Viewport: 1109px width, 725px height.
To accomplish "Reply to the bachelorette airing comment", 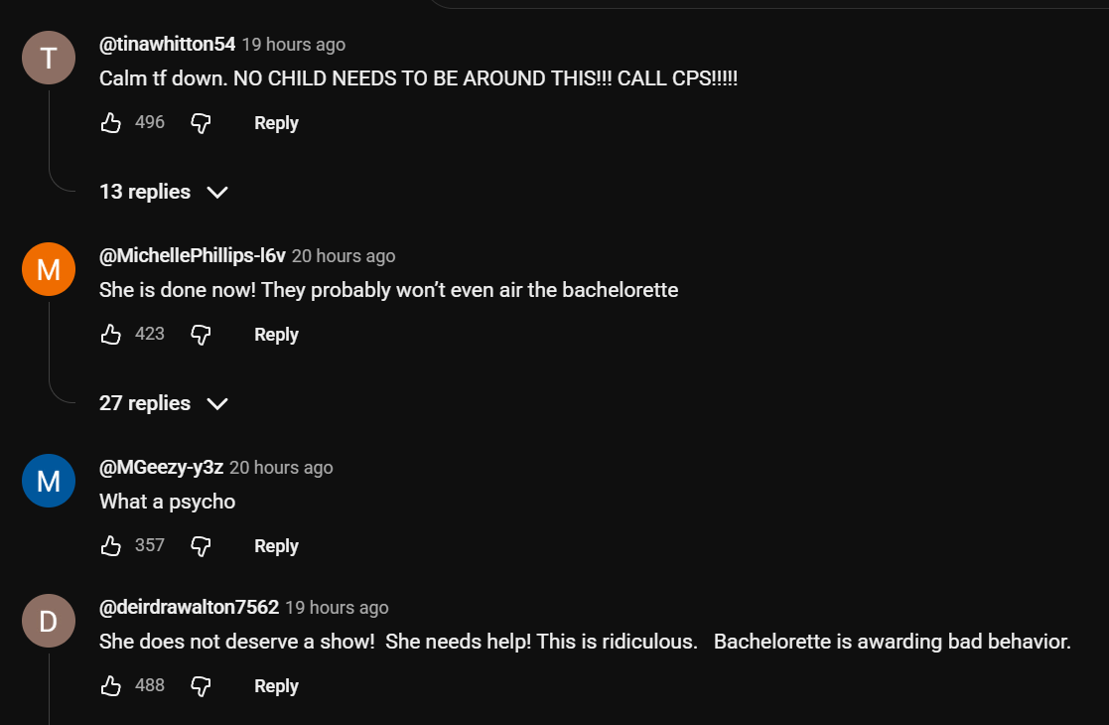I will click(276, 335).
